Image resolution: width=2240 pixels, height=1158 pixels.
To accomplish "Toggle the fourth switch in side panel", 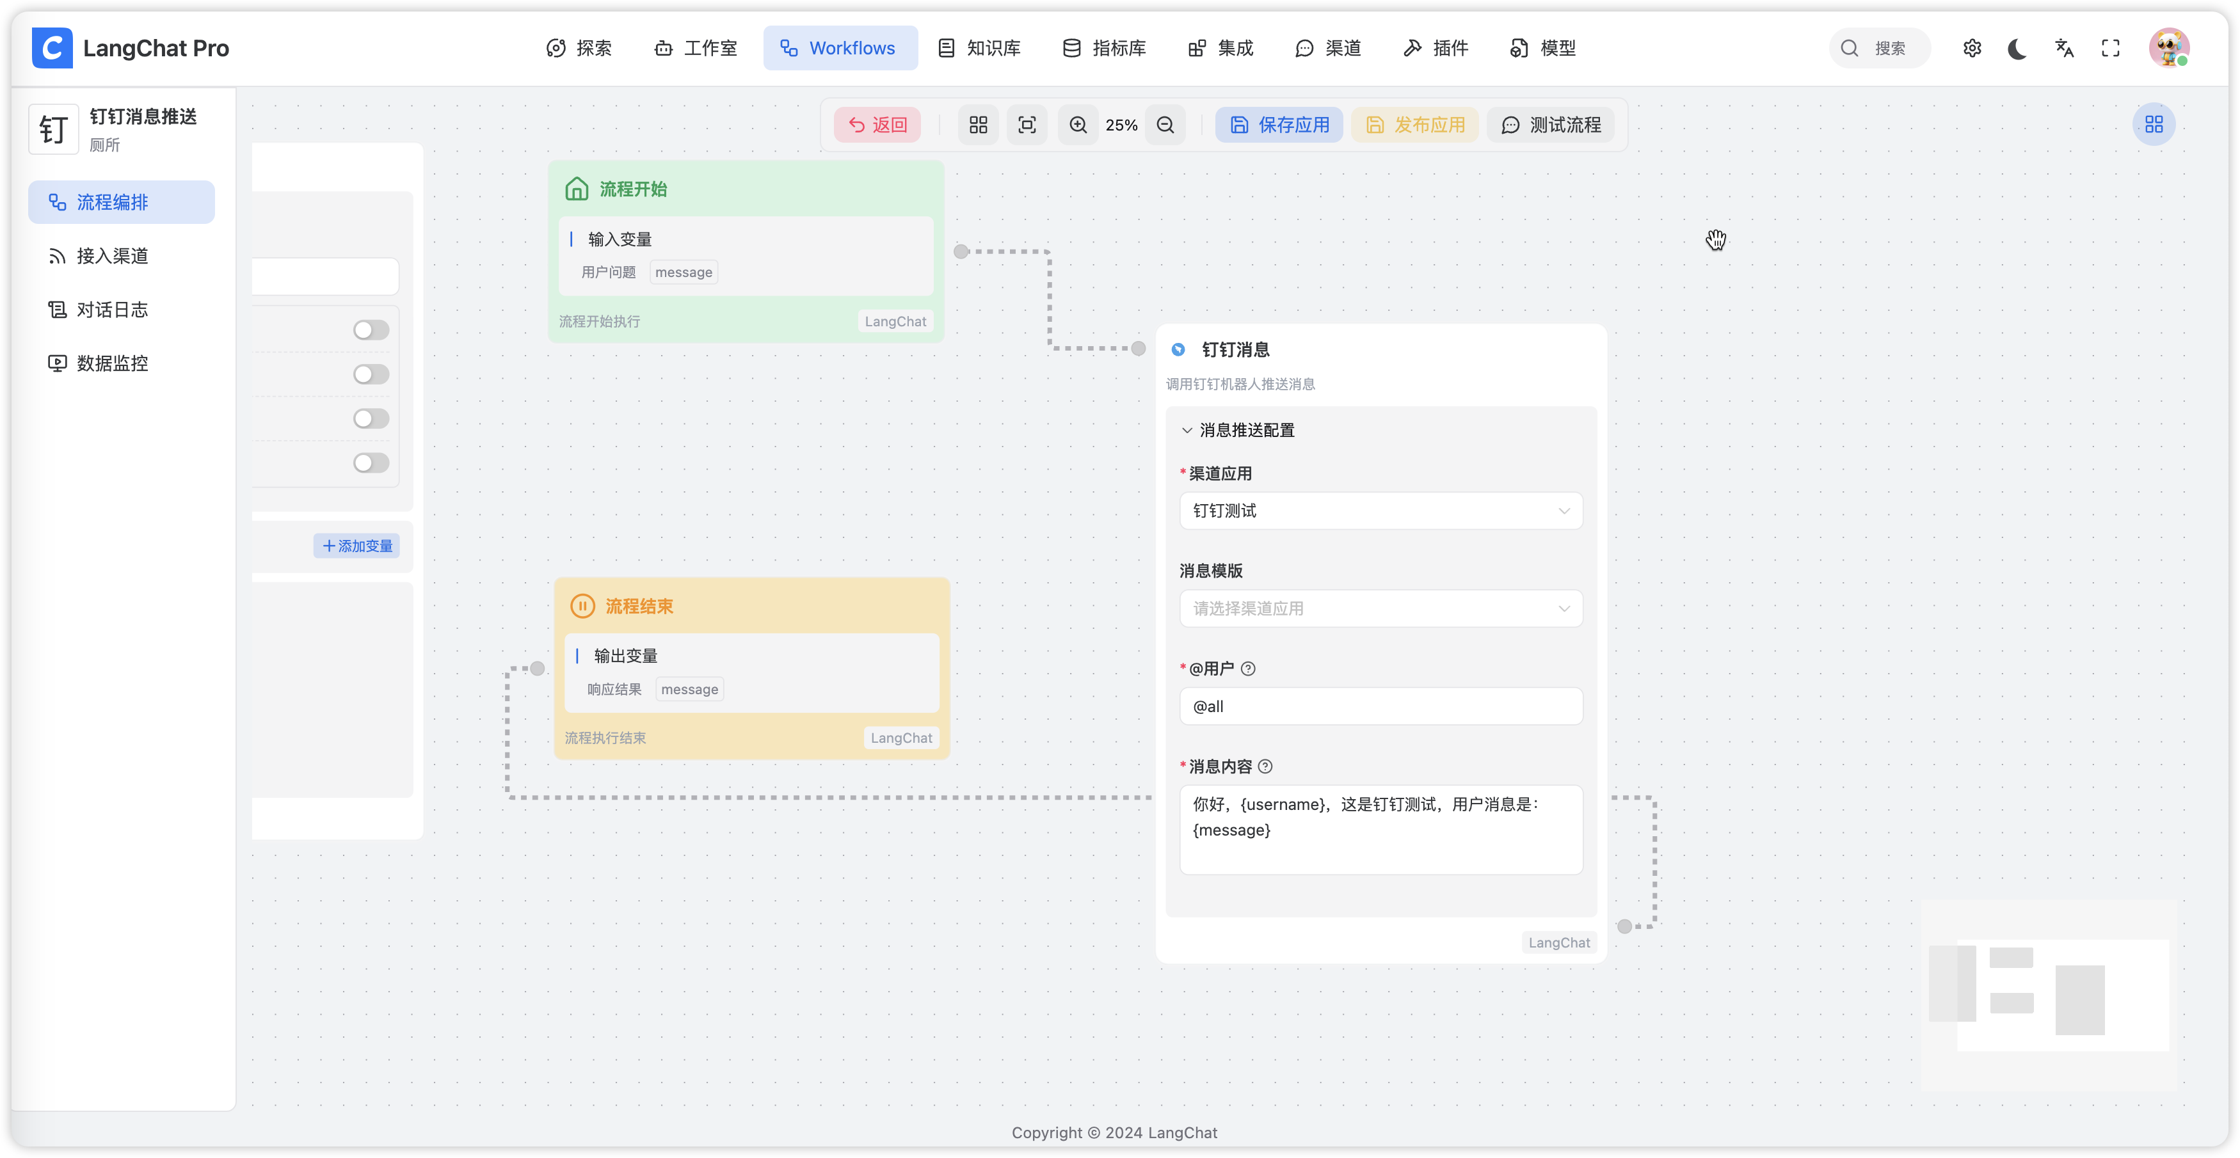I will tap(371, 463).
